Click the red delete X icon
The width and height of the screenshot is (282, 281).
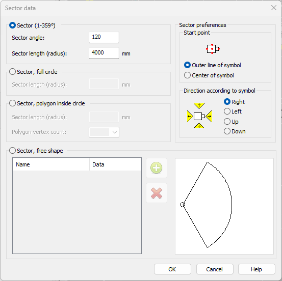coord(156,193)
